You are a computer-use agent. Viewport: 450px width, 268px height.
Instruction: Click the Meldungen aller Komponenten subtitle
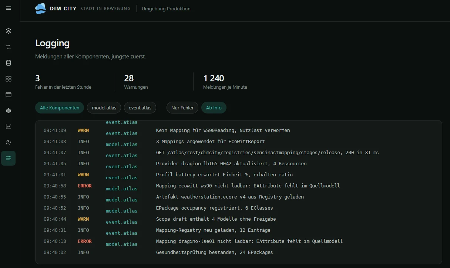tap(90, 57)
